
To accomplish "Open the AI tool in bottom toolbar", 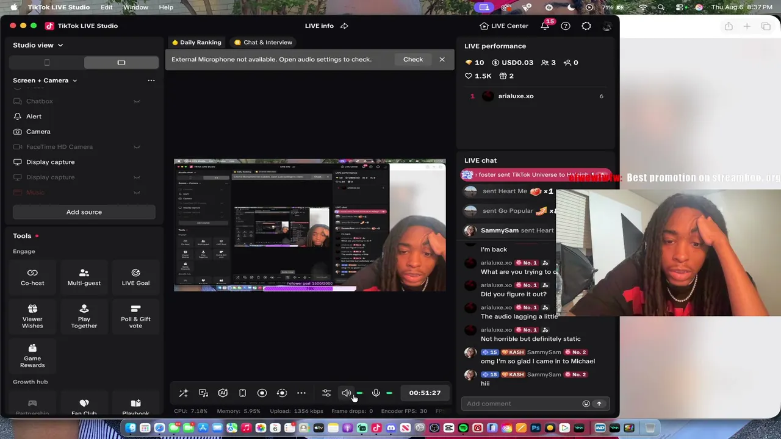I will click(x=223, y=393).
